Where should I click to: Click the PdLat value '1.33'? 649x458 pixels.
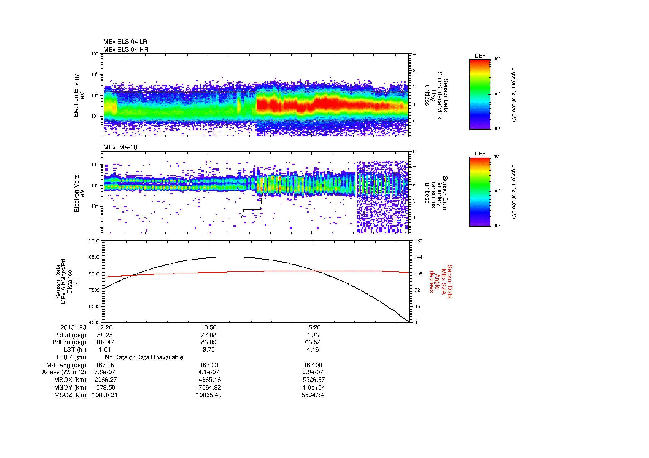pyautogui.click(x=313, y=335)
